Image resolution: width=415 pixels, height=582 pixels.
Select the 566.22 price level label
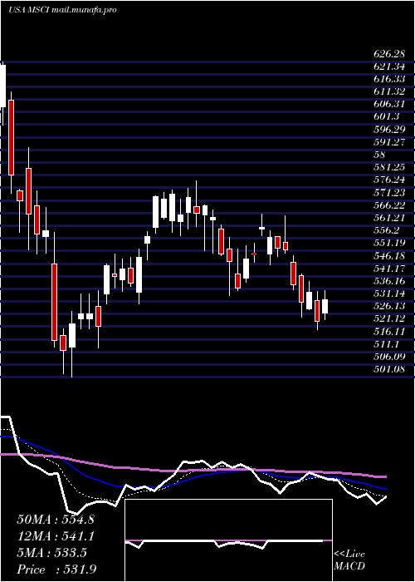point(389,205)
